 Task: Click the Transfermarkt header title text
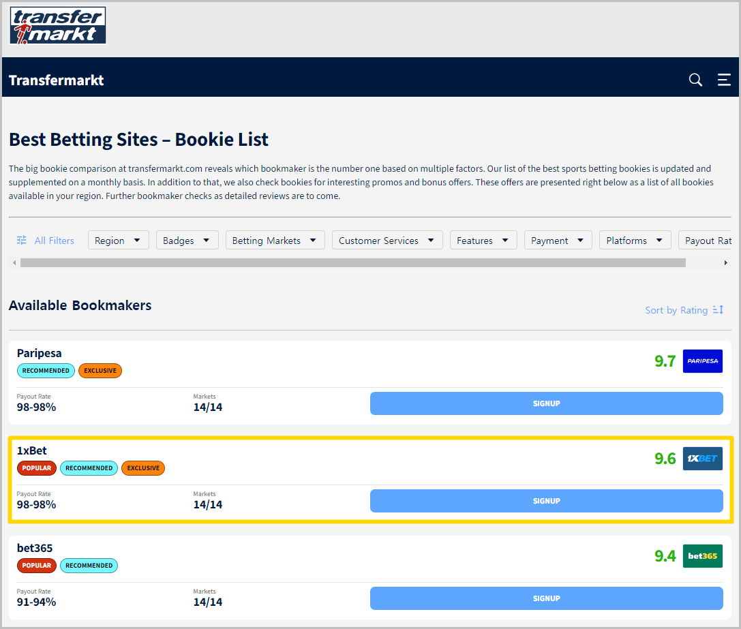point(56,80)
